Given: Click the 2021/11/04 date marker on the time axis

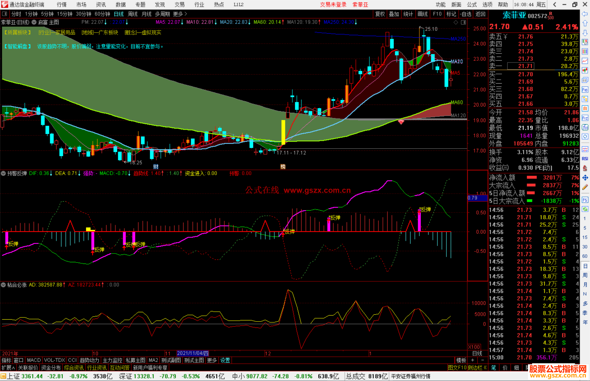Looking at the screenshot, I should [x=193, y=353].
